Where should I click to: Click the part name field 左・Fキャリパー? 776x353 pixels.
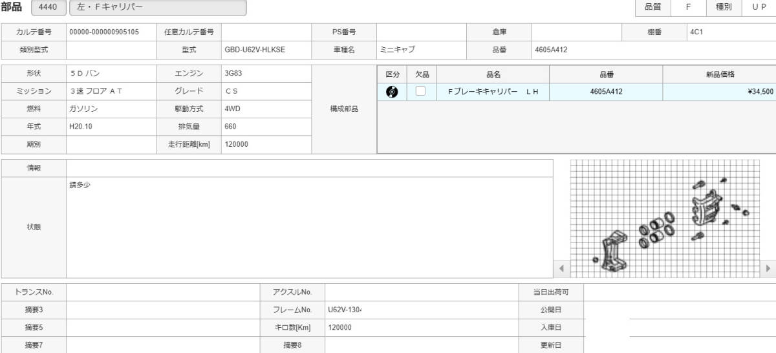click(x=157, y=8)
